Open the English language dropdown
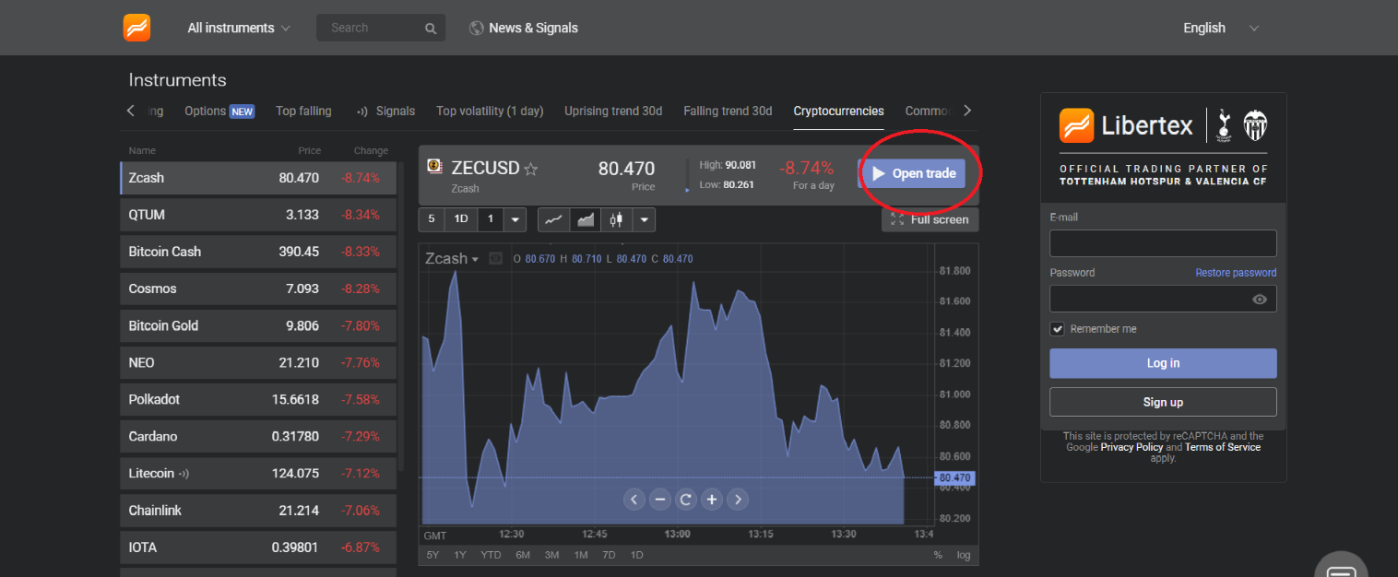Image resolution: width=1398 pixels, height=577 pixels. click(x=1220, y=28)
